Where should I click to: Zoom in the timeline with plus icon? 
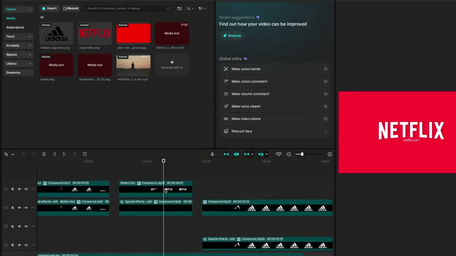(x=330, y=154)
